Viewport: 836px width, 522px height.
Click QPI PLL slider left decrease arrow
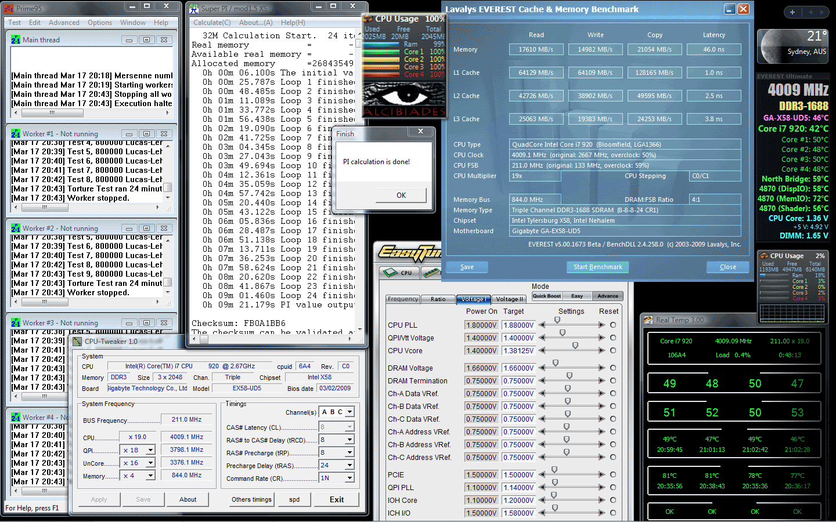click(x=542, y=487)
